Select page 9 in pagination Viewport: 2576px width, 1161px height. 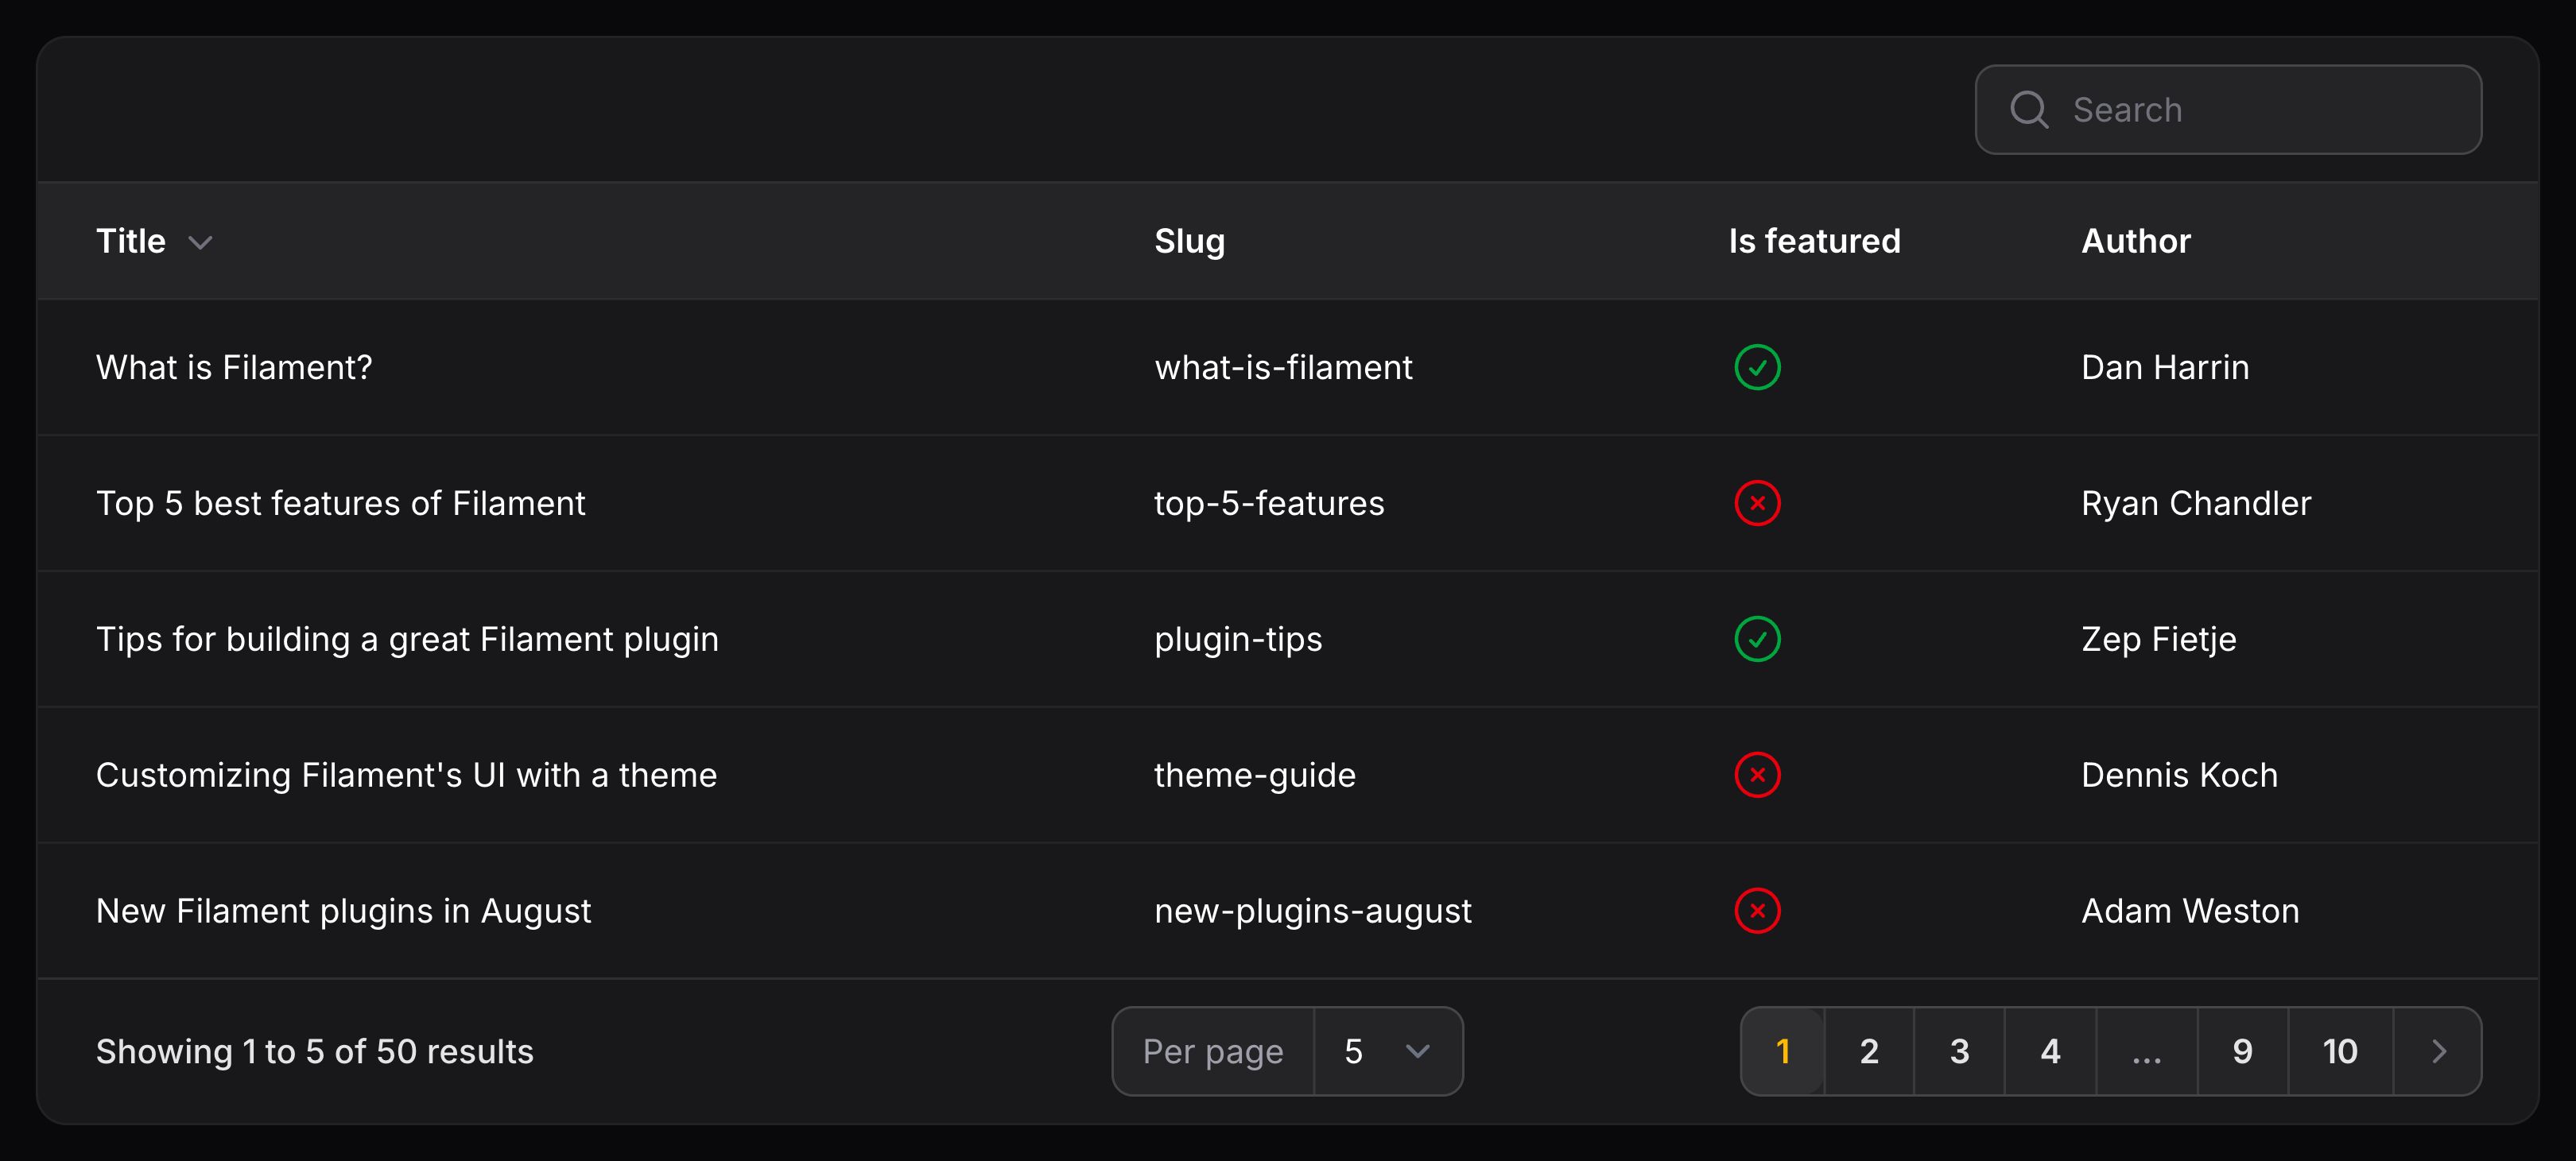coord(2243,1051)
